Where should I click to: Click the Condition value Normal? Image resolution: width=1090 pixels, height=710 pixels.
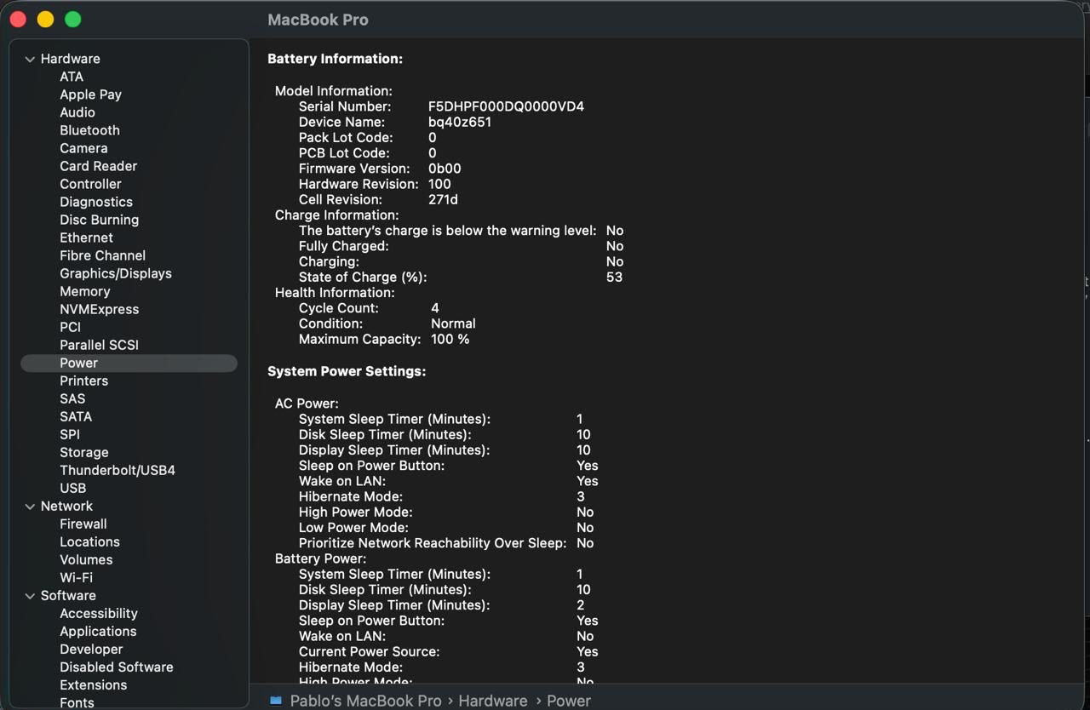[x=453, y=324]
